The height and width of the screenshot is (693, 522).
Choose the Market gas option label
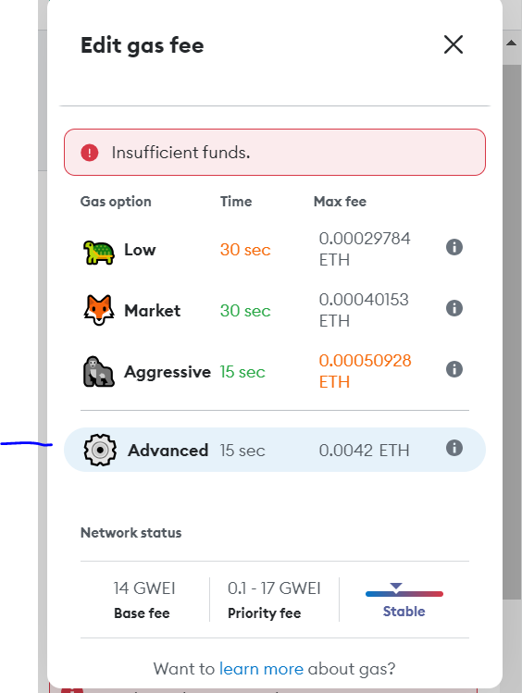(x=152, y=311)
